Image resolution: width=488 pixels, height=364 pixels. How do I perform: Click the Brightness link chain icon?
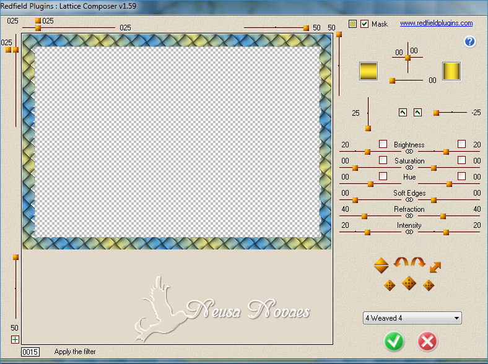click(409, 152)
